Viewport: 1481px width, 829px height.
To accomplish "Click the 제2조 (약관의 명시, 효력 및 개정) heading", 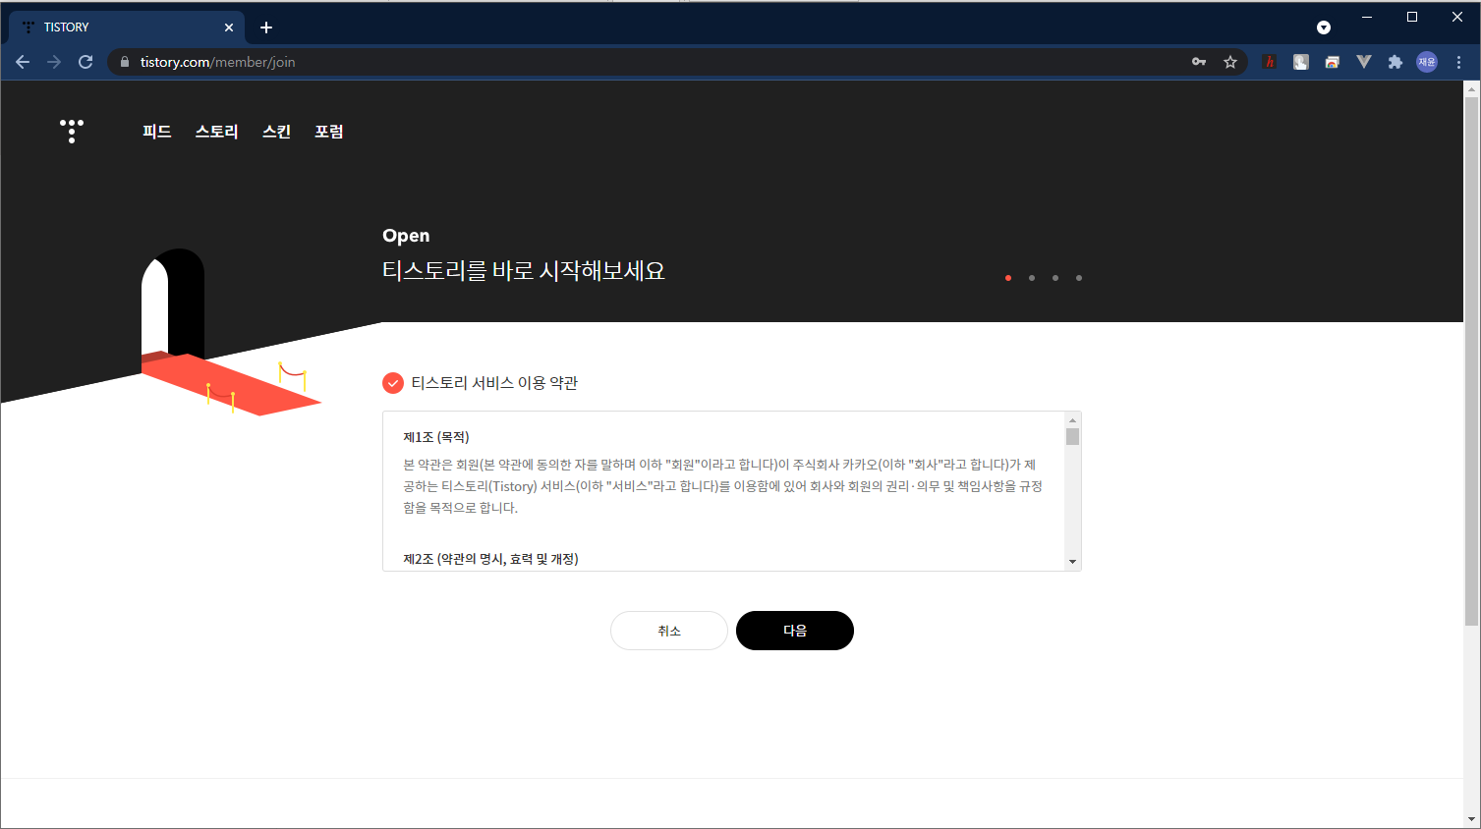I will [x=490, y=559].
